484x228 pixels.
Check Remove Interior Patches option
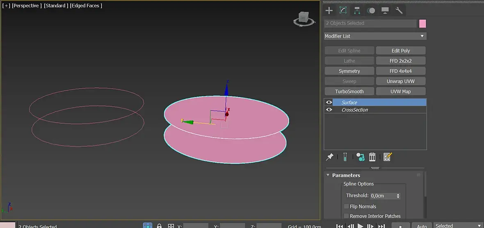point(347,216)
